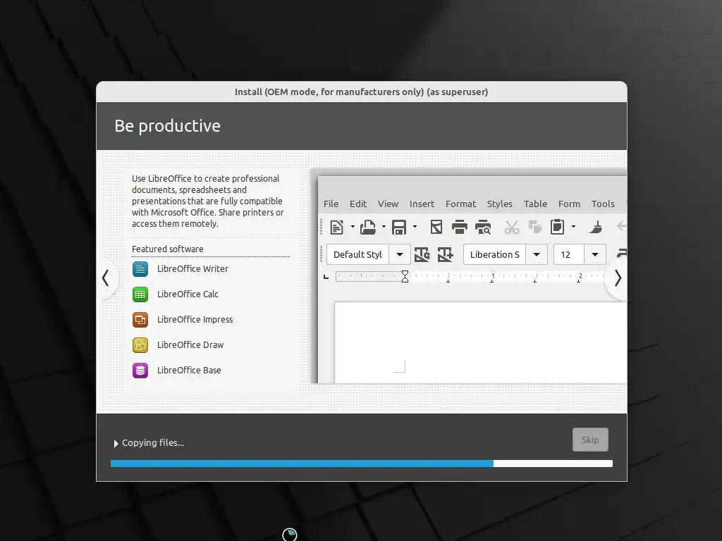Screen dimensions: 722x541
Task: Go to next slide with right arrow
Action: pyautogui.click(x=618, y=278)
